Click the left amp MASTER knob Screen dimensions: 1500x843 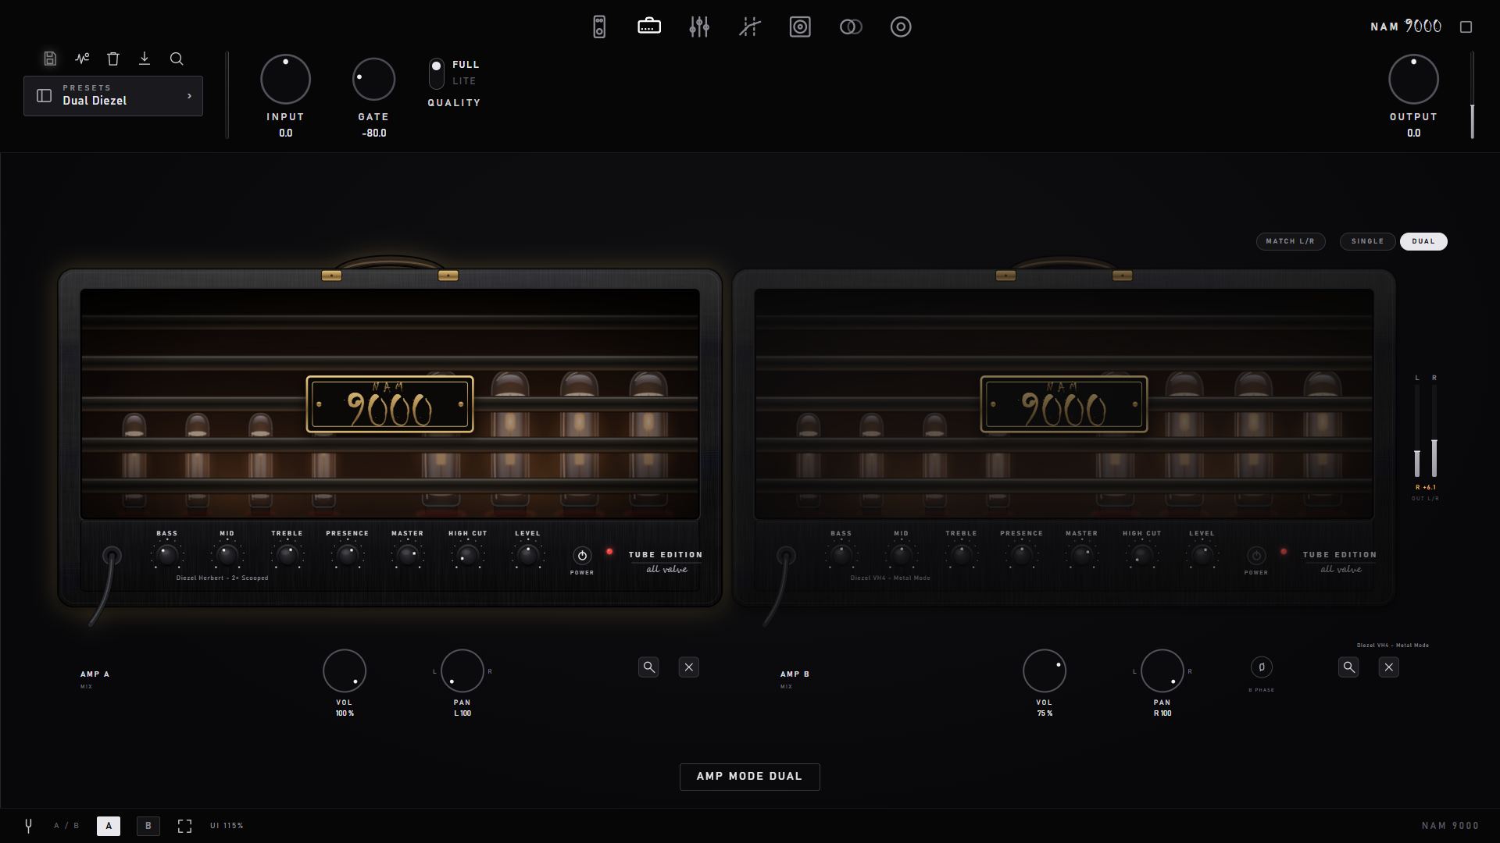click(408, 556)
